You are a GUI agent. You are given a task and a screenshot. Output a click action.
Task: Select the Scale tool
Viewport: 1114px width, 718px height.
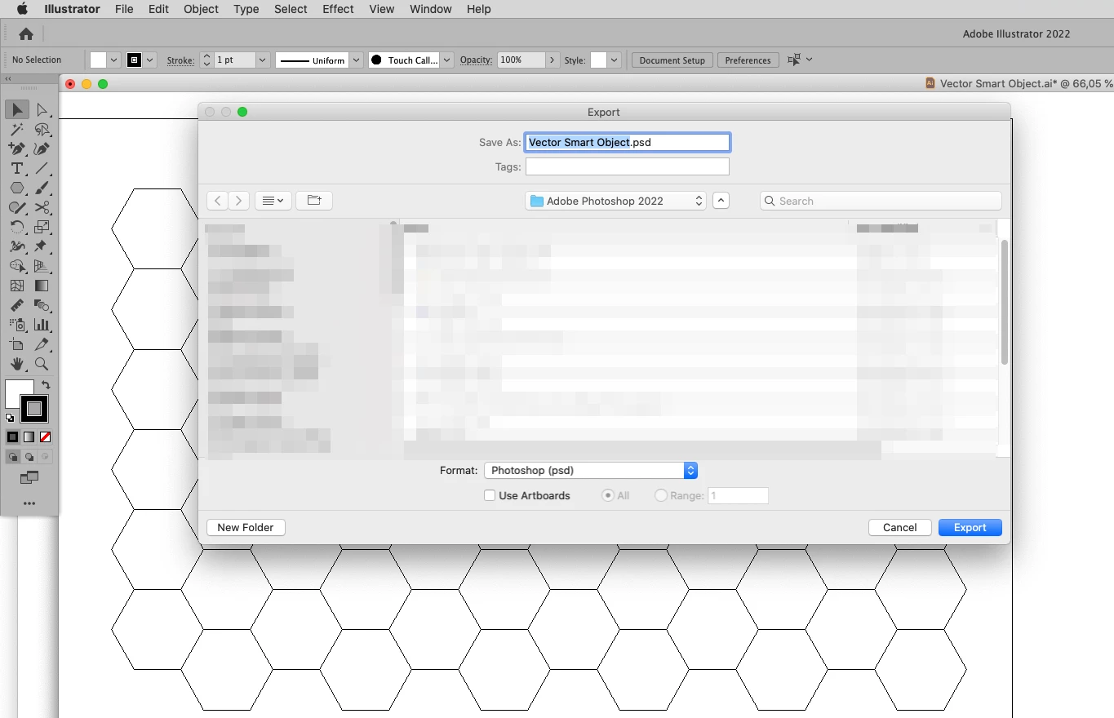point(42,227)
